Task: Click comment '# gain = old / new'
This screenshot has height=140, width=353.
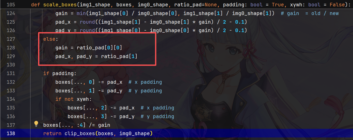Action: coord(310,13)
